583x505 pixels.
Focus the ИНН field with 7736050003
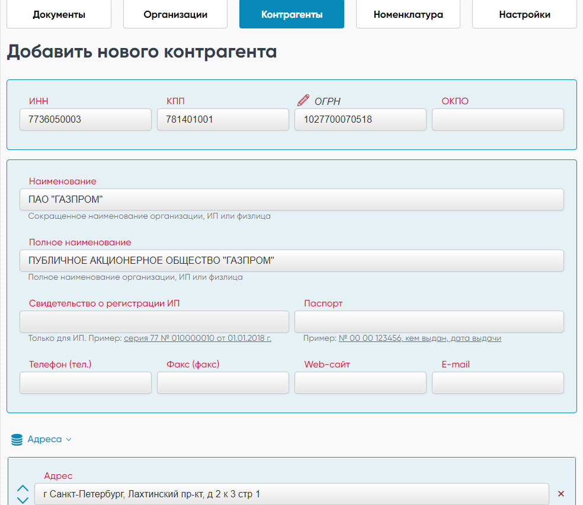pos(85,119)
